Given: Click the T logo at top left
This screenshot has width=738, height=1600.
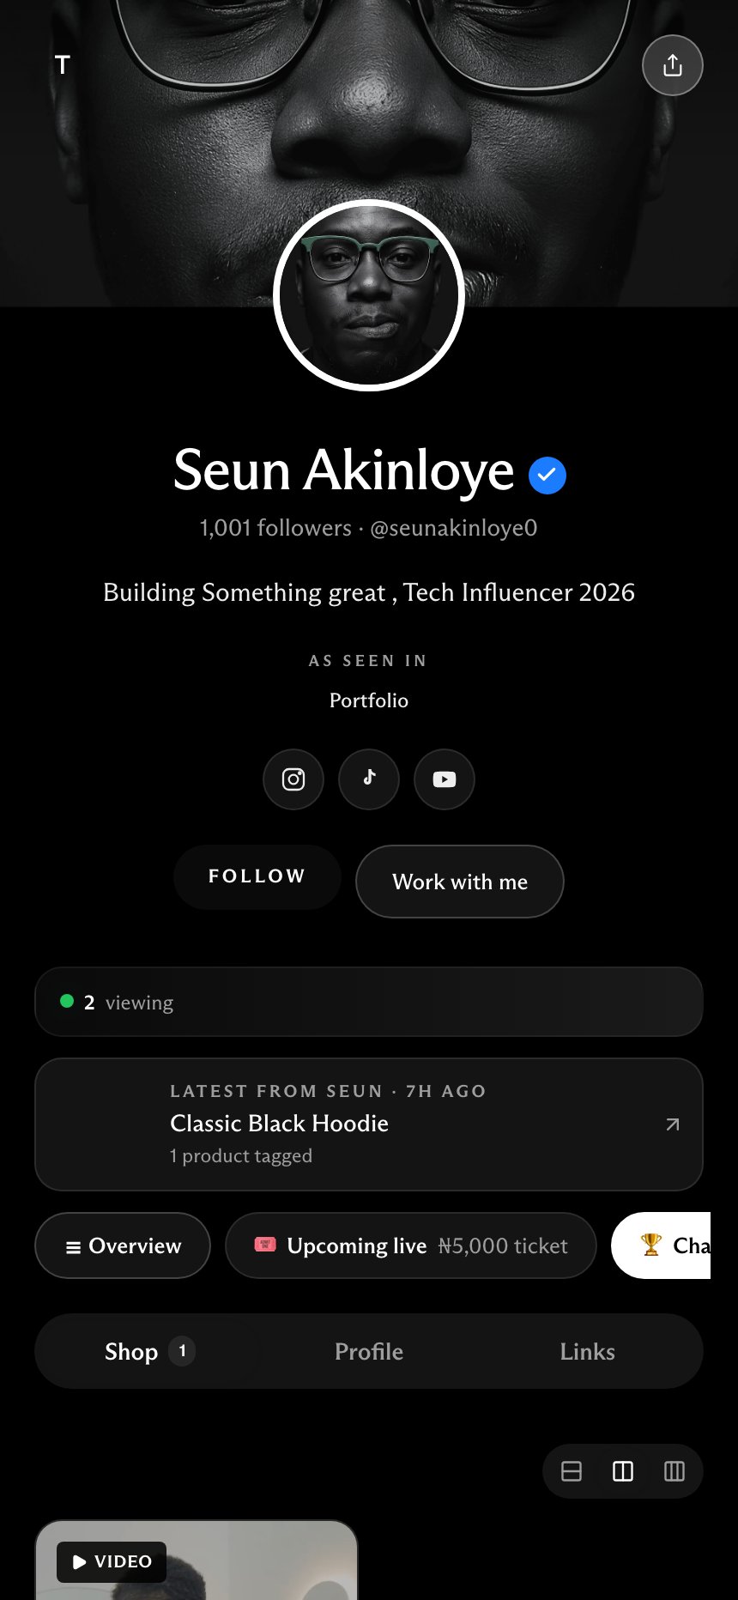Looking at the screenshot, I should point(63,65).
